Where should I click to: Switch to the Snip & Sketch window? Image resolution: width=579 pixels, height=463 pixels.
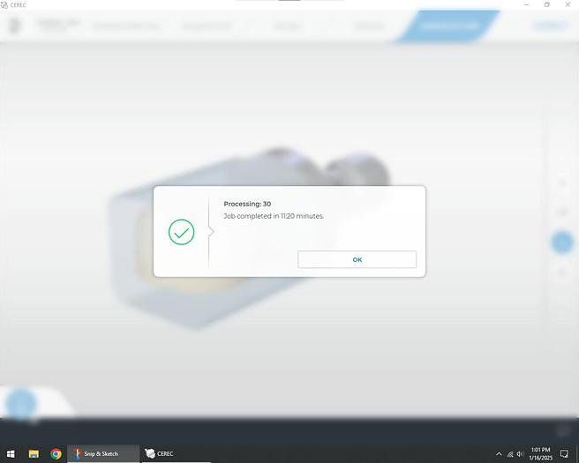[102, 453]
